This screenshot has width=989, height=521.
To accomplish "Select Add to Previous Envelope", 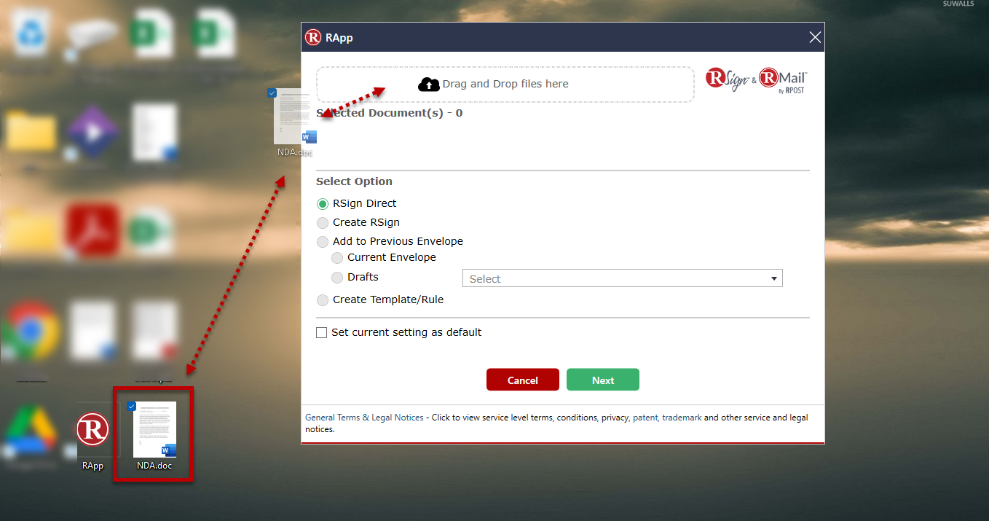I will pos(323,242).
